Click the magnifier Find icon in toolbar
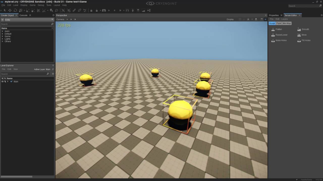This screenshot has width=323, height=181. pyautogui.click(x=57, y=10)
